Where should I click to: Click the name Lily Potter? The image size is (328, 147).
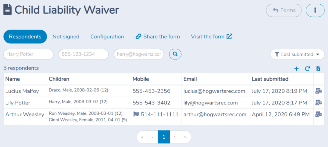click(18, 103)
